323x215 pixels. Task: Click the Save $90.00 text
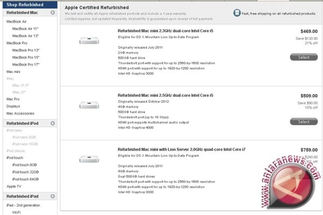tap(308, 103)
